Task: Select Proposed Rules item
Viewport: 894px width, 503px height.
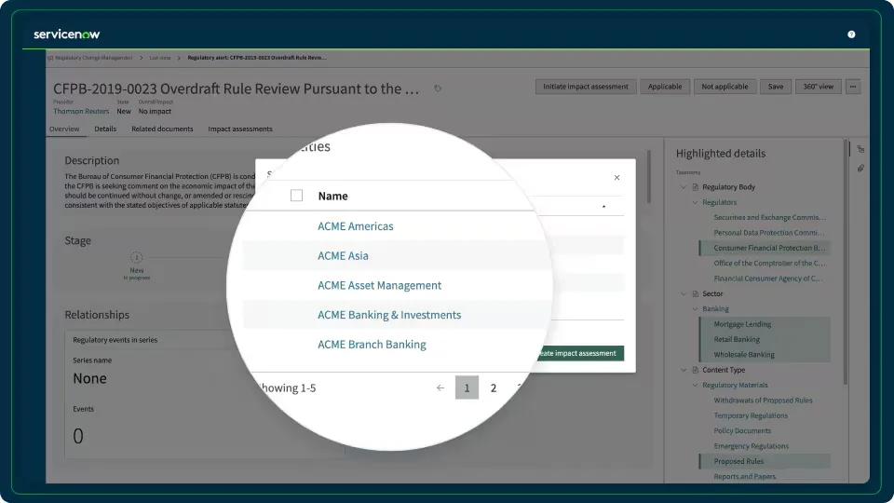Action: [x=765, y=461]
